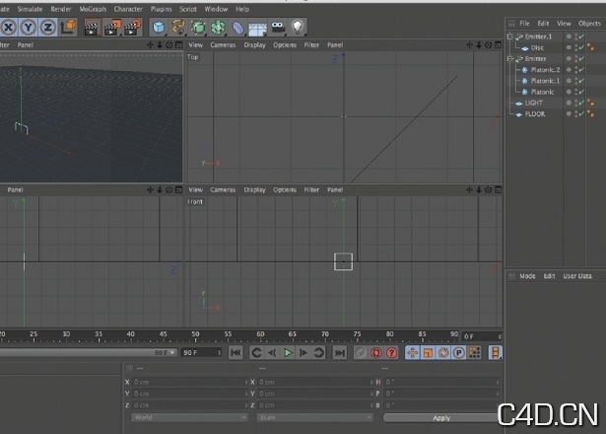Step to next frame

click(303, 353)
